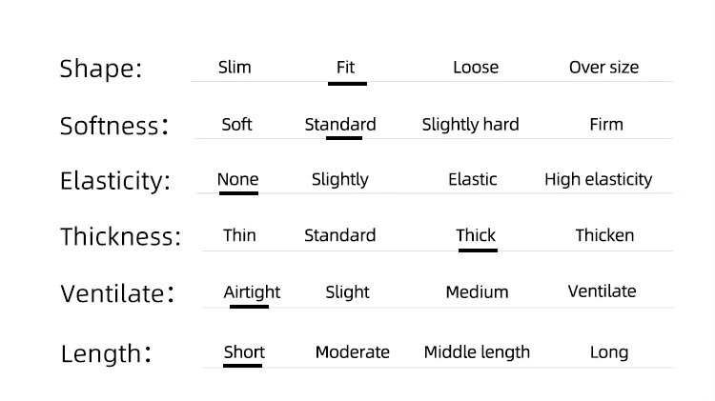Pick Short for Length
Image resolution: width=715 pixels, height=401 pixels.
click(x=244, y=352)
